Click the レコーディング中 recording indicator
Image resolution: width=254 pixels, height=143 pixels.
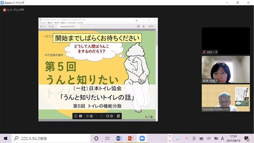(x=14, y=10)
